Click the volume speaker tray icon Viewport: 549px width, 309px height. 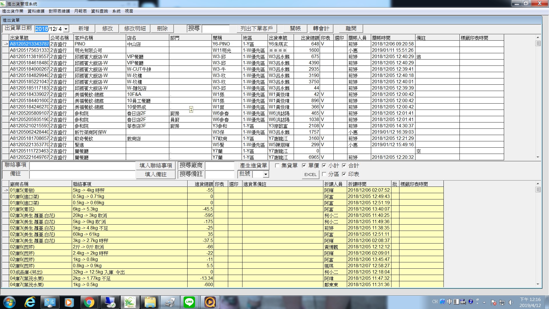[x=511, y=302]
